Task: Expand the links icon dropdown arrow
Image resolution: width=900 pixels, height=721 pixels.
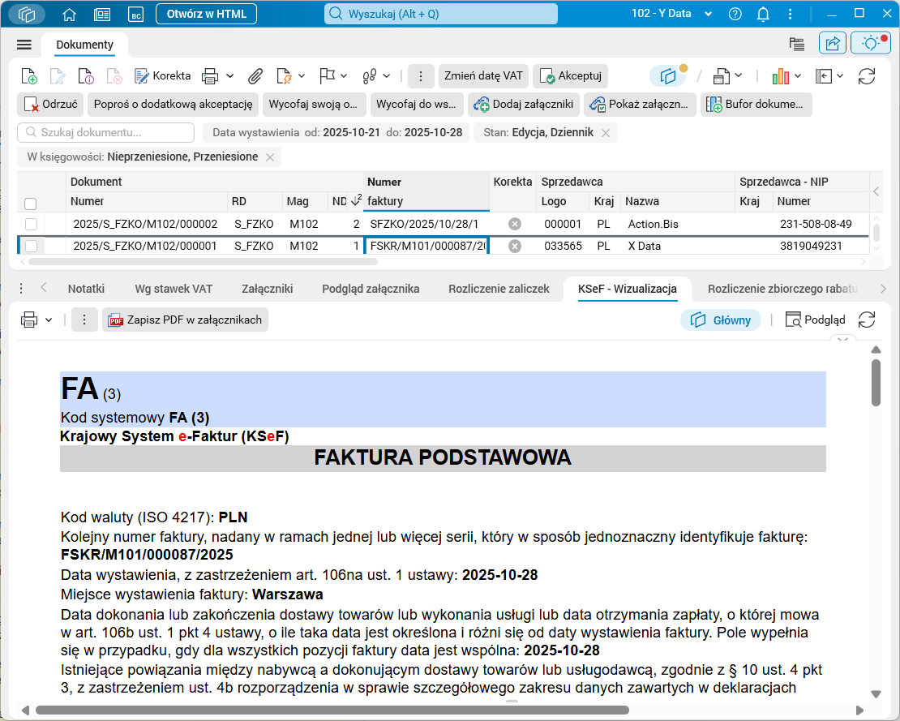Action: 386,75
